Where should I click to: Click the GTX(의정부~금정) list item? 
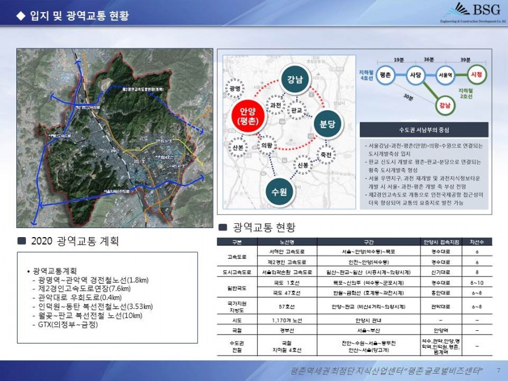(x=65, y=325)
